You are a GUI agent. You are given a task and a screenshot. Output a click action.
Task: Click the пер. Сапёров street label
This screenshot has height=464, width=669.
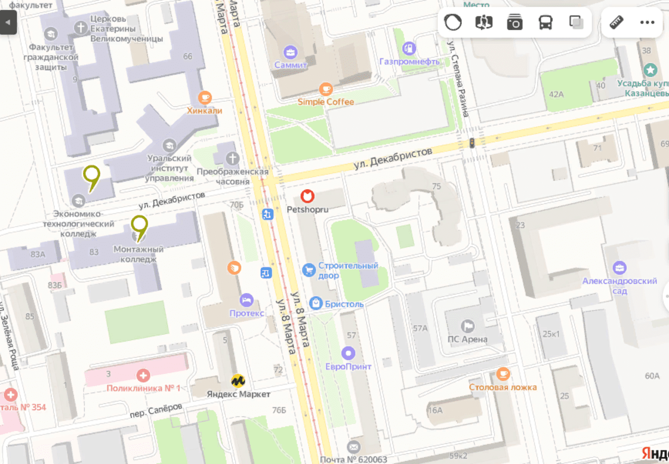pyautogui.click(x=156, y=410)
